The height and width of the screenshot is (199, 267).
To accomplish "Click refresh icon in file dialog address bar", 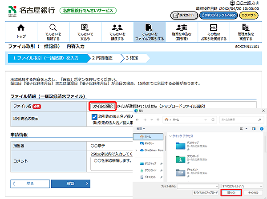I will [x=213, y=119].
